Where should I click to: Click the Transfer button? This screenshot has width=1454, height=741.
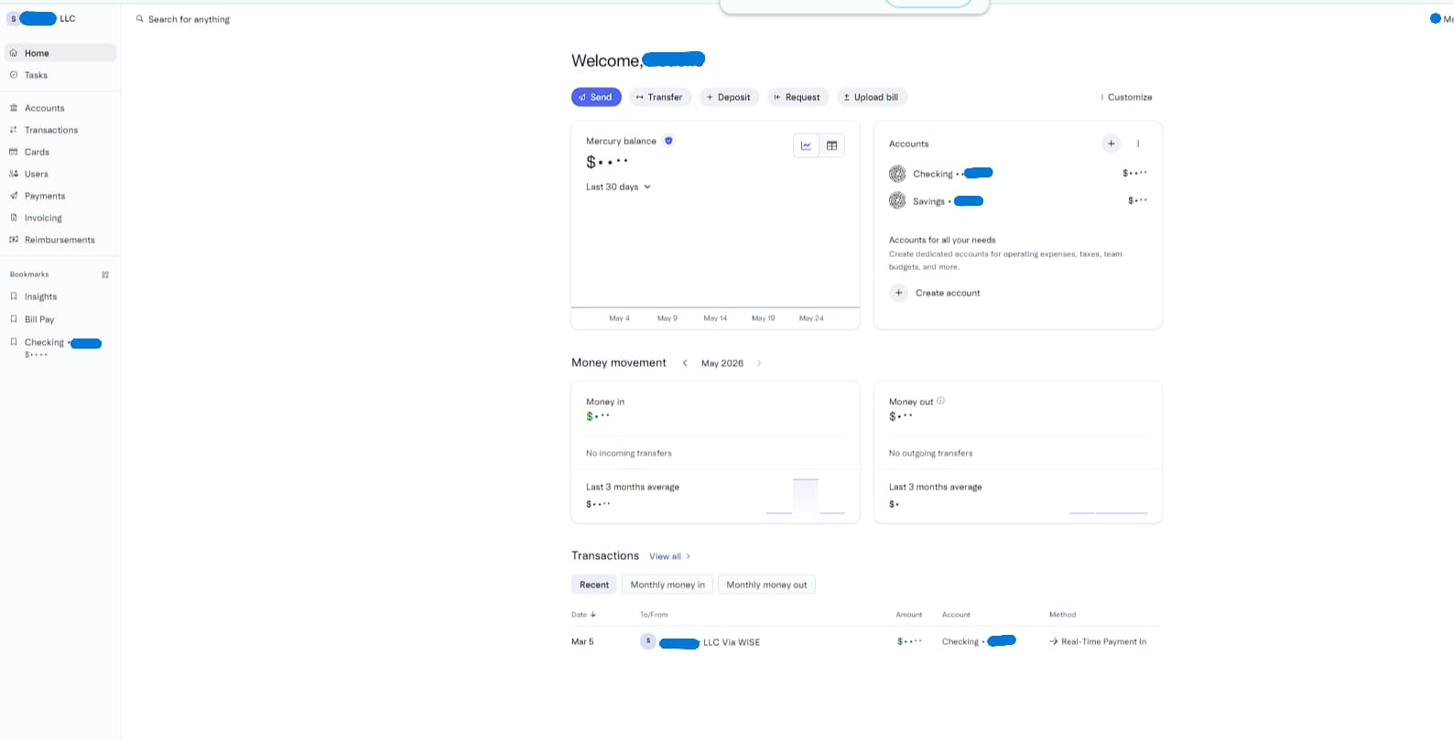click(659, 97)
